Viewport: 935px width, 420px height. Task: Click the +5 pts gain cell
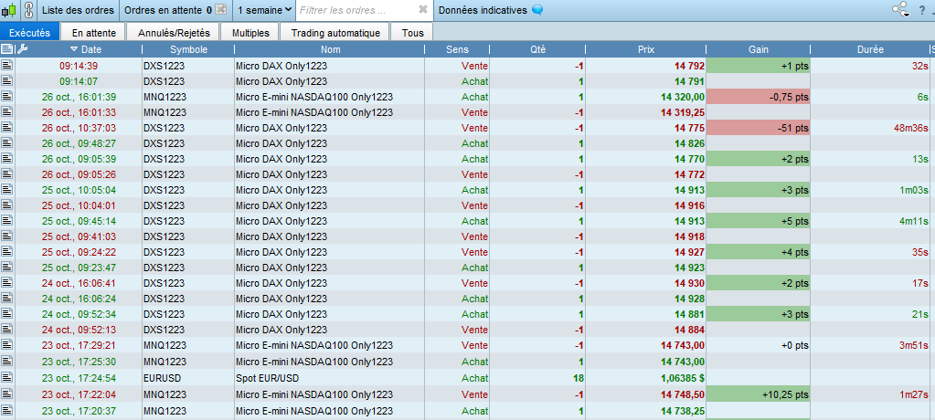coord(759,220)
